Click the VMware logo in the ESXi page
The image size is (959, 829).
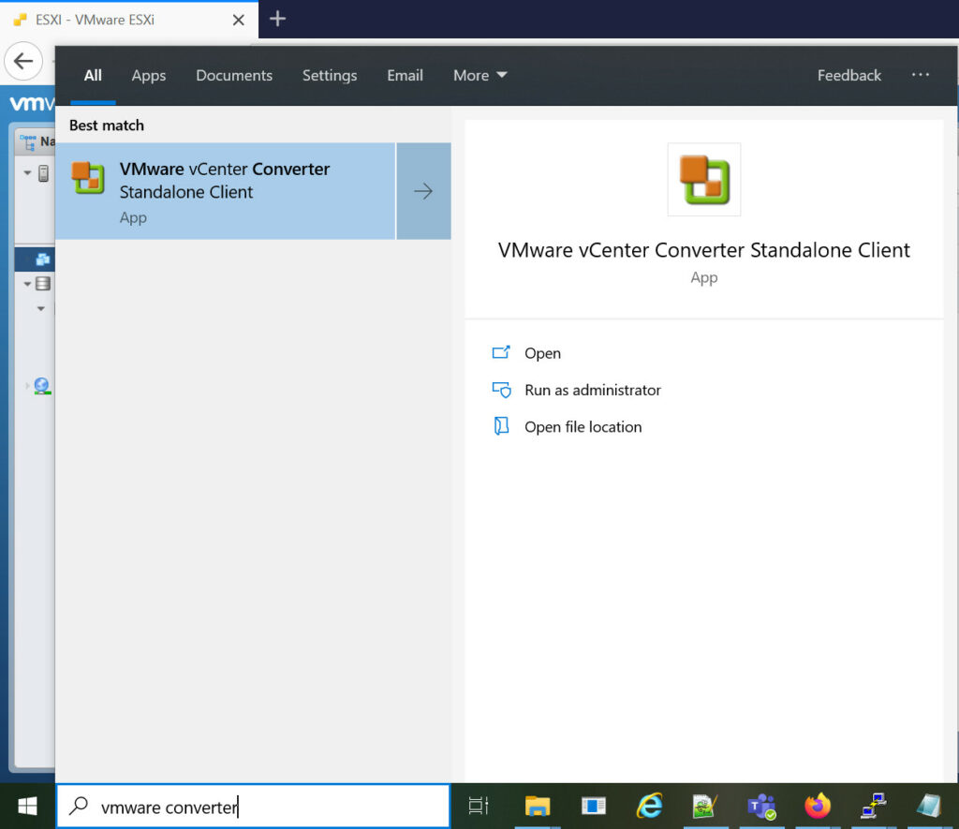coord(33,103)
